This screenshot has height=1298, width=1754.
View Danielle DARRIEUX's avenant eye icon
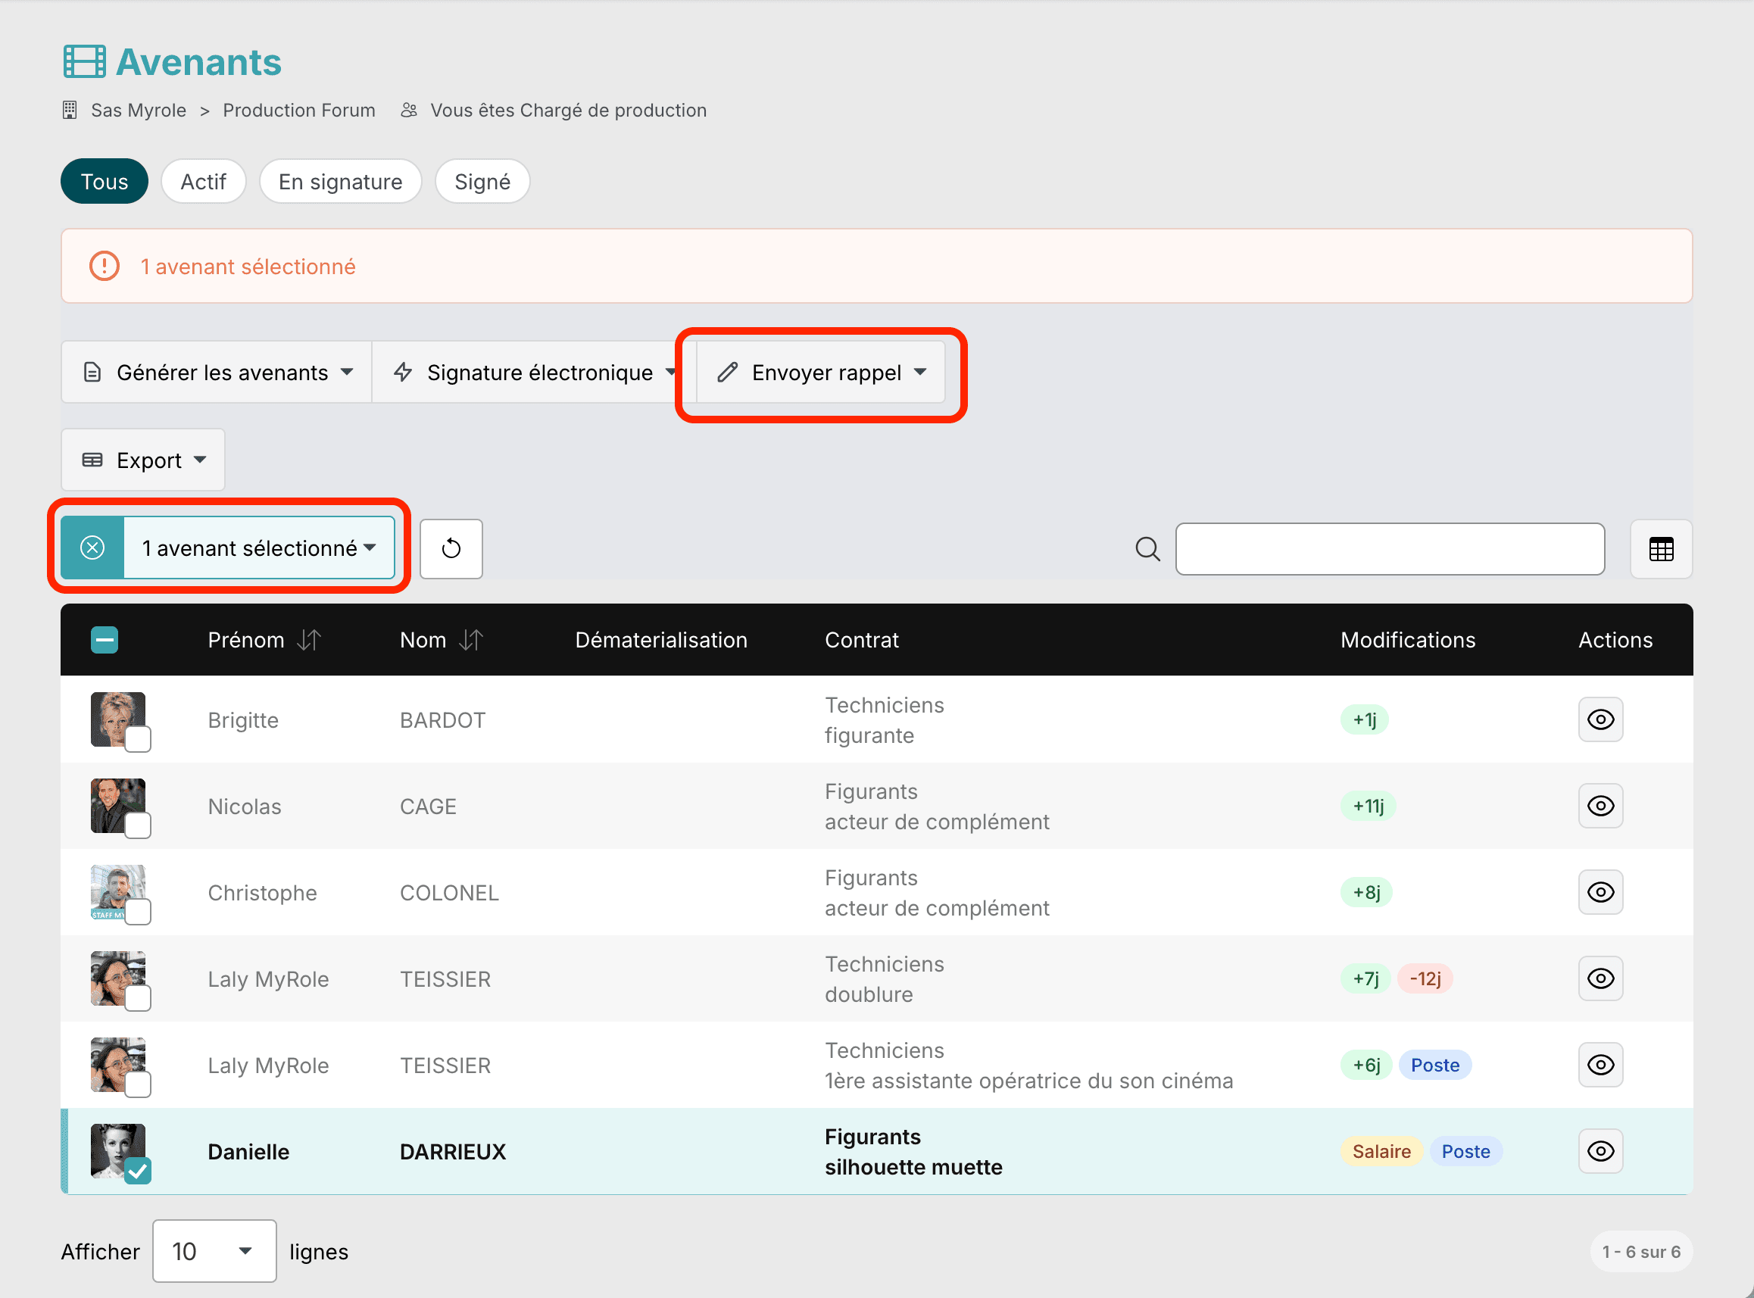(x=1601, y=1151)
